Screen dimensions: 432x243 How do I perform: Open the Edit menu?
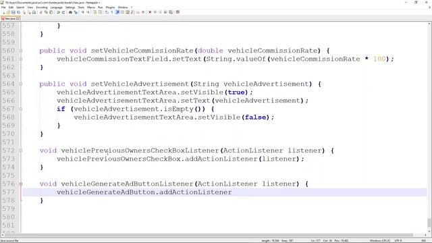[11, 7]
